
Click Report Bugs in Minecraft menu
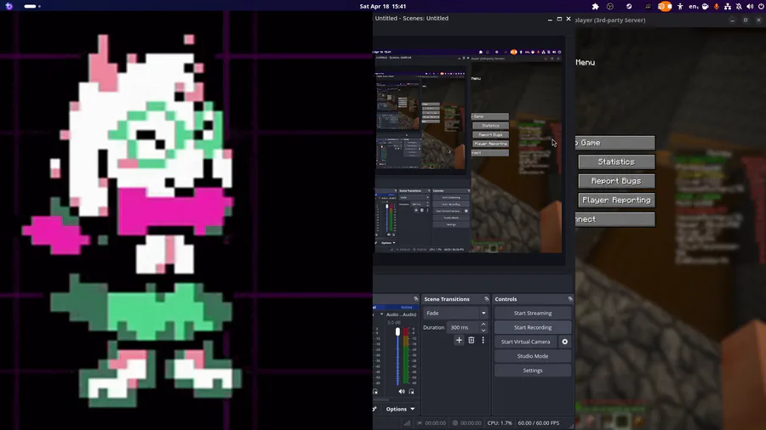tap(616, 181)
